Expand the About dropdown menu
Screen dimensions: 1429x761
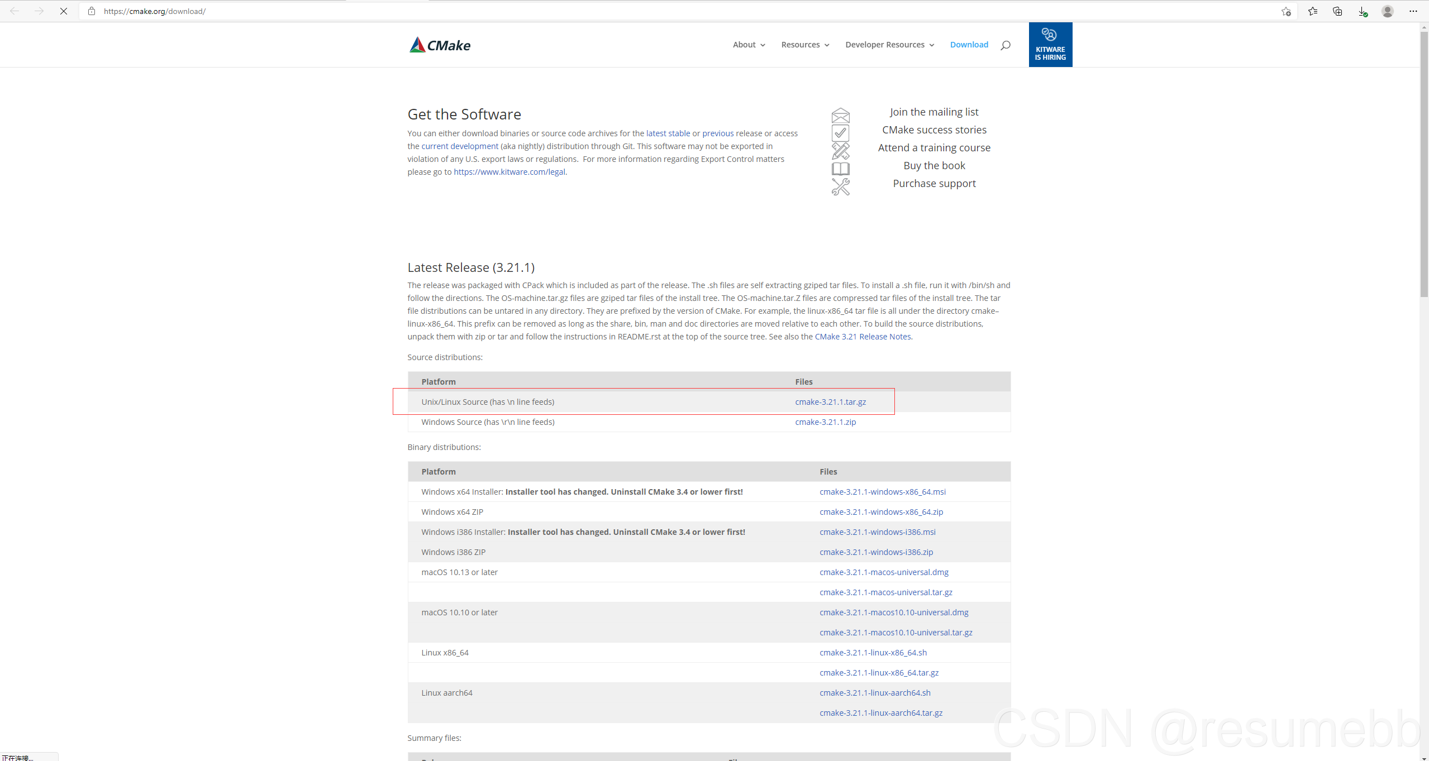tap(749, 45)
